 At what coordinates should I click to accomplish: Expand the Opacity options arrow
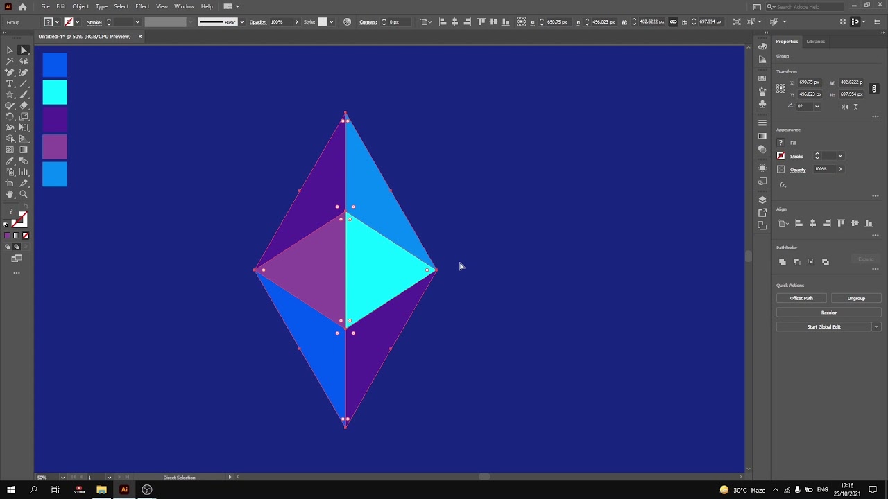[x=840, y=169]
